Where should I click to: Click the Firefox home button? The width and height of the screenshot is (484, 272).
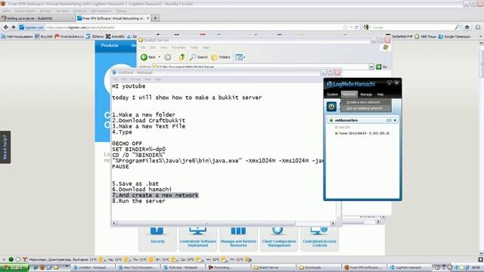tap(467, 27)
